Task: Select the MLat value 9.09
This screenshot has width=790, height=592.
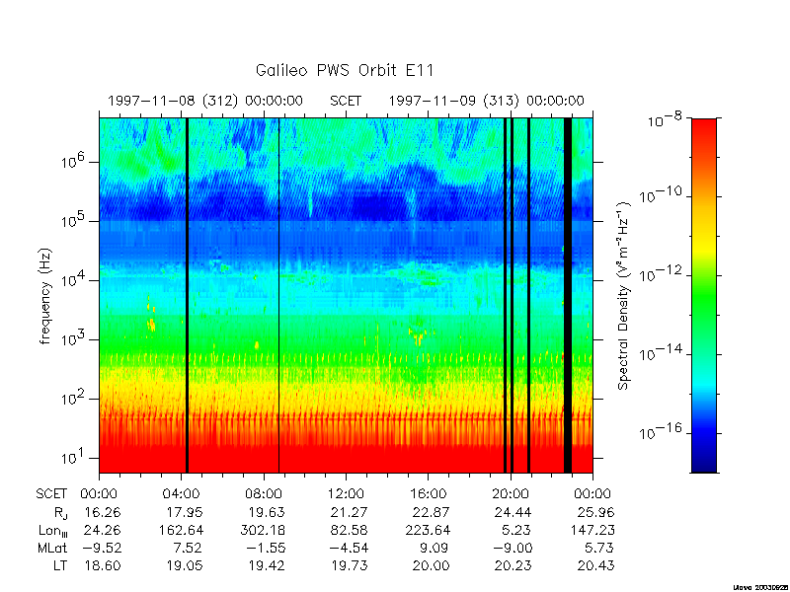Action: (435, 548)
